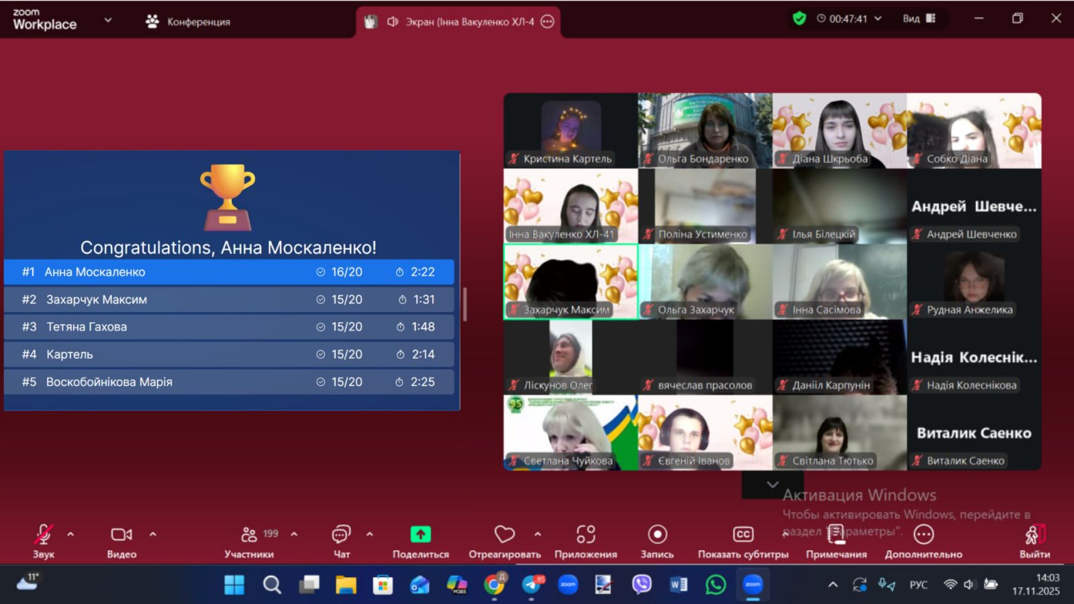This screenshot has width=1074, height=604.
Task: Click the React heart icon
Action: (504, 535)
